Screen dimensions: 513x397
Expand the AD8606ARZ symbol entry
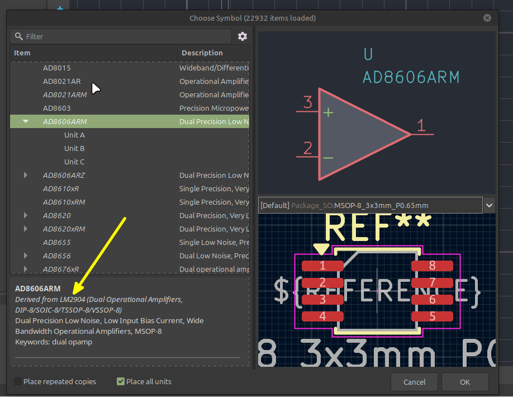(26, 175)
